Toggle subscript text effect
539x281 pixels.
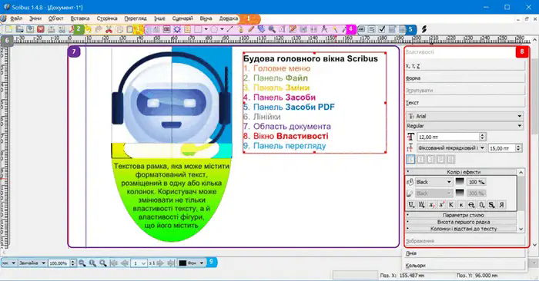pos(432,204)
